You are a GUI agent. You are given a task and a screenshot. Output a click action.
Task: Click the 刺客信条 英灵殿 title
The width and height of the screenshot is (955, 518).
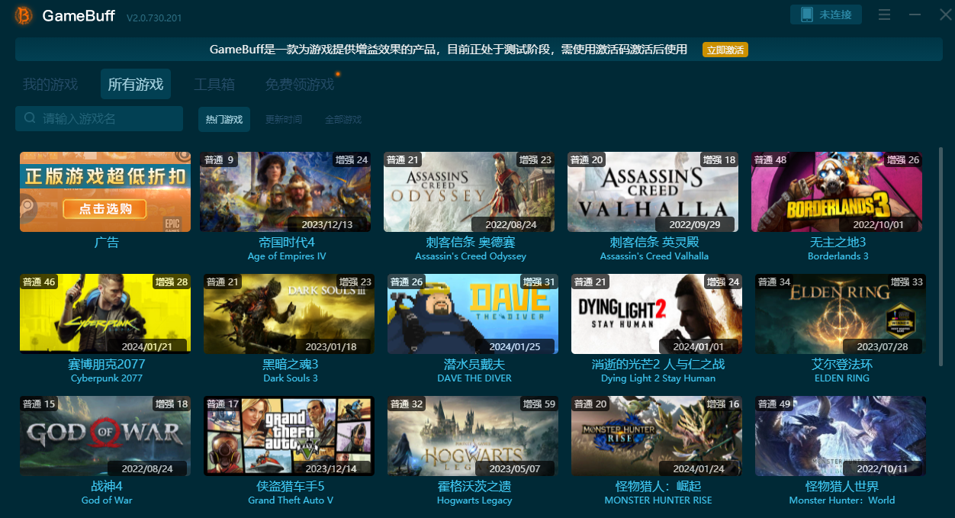coord(654,242)
